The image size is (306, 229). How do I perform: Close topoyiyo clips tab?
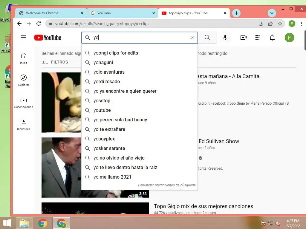click(x=225, y=13)
